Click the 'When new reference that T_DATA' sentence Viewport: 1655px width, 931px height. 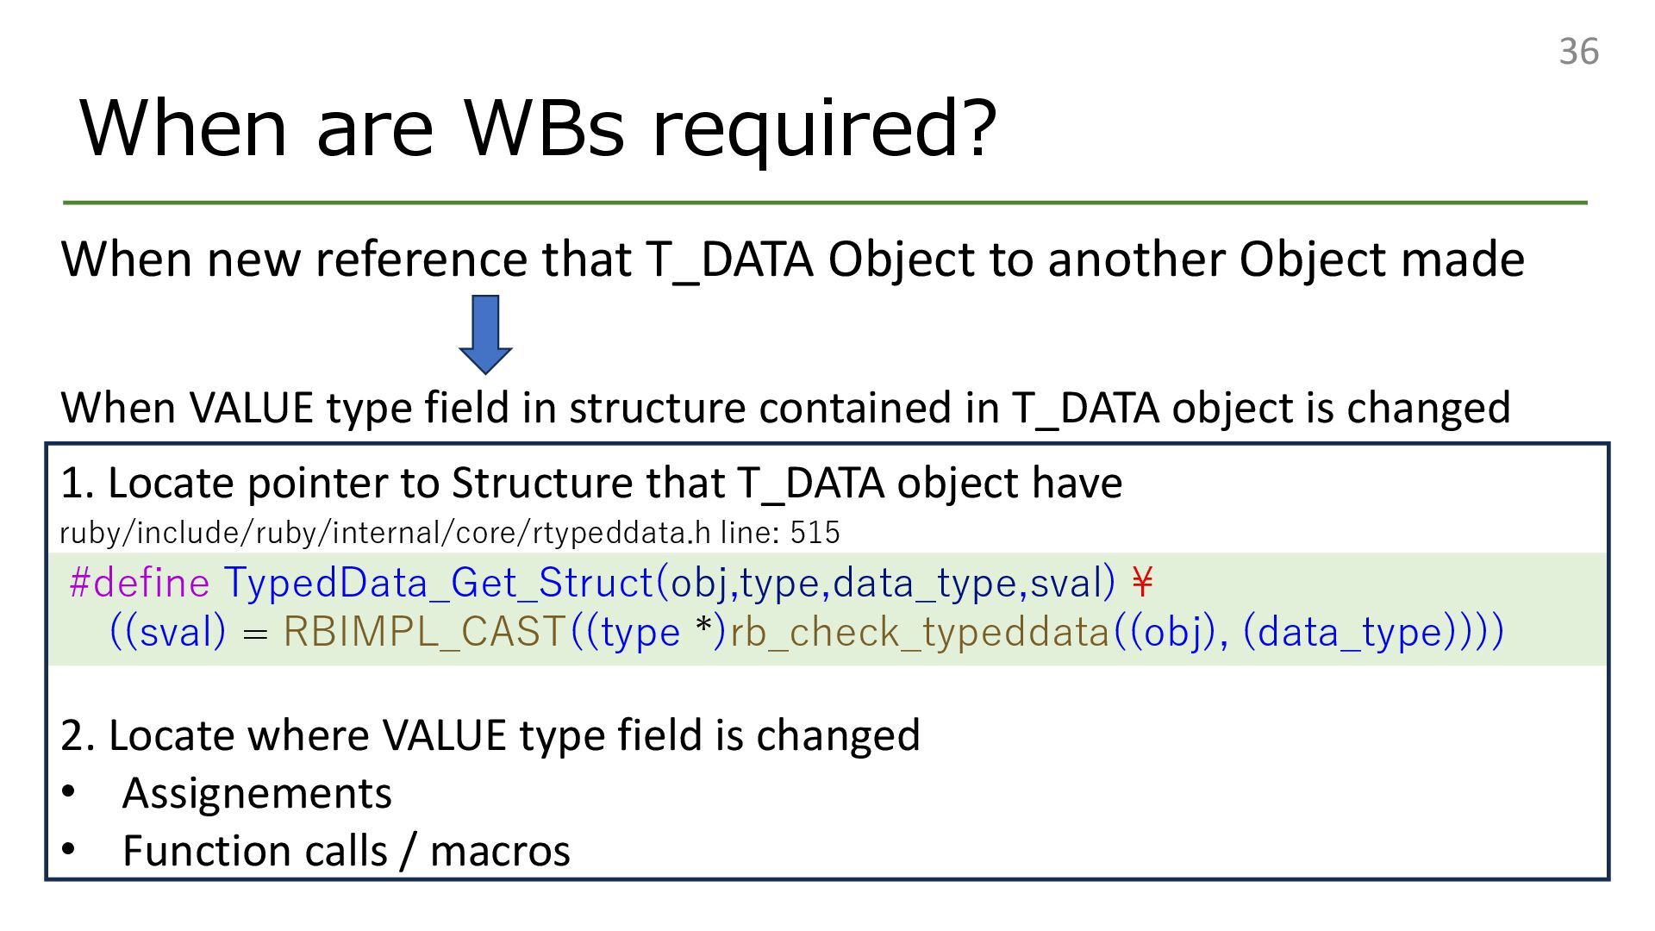793,259
